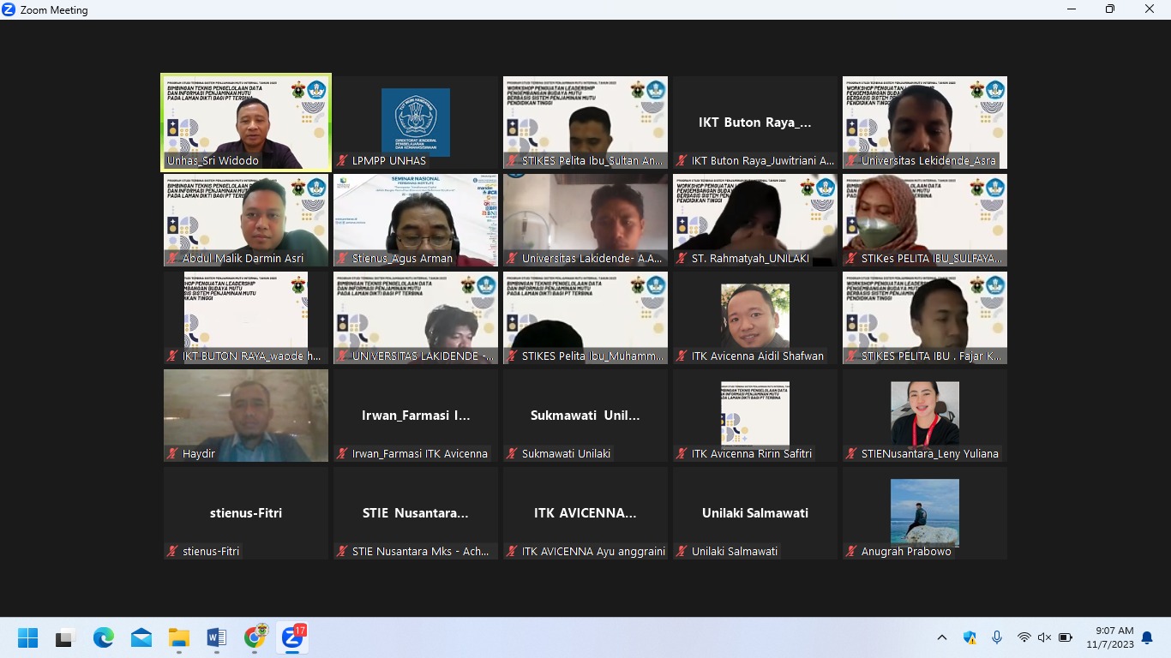
Task: Select the Haydir participant video tile
Action: (x=246, y=415)
